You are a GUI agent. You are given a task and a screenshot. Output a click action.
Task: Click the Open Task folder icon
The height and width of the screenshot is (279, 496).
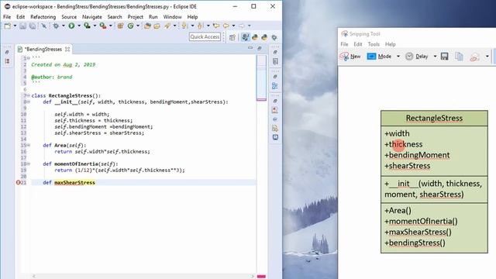click(157, 26)
